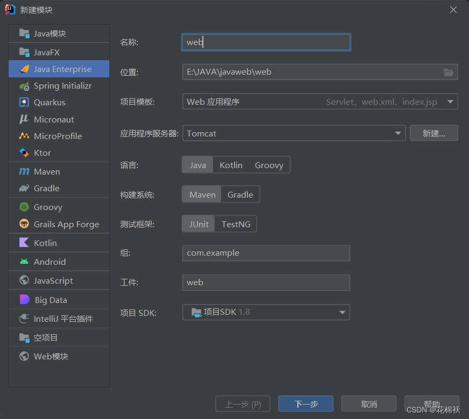Select the Quarkus logo icon
The image size is (469, 419).
point(24,103)
